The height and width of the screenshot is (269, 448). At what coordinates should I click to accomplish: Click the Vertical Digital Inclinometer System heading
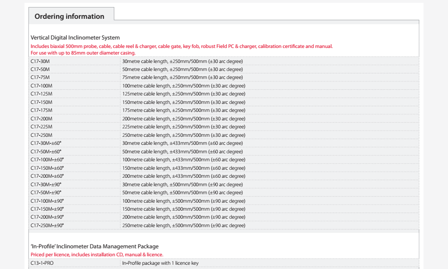coord(75,38)
